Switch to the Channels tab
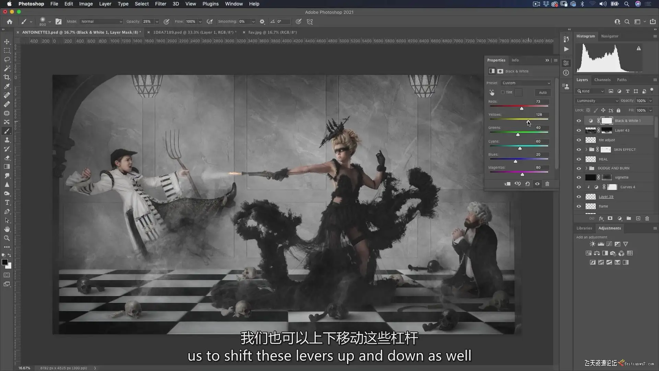 coord(602,80)
